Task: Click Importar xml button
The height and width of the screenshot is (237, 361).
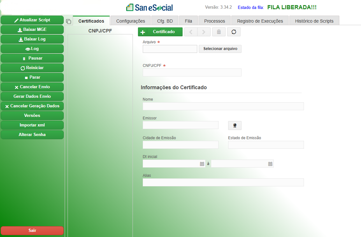Action: pos(32,125)
